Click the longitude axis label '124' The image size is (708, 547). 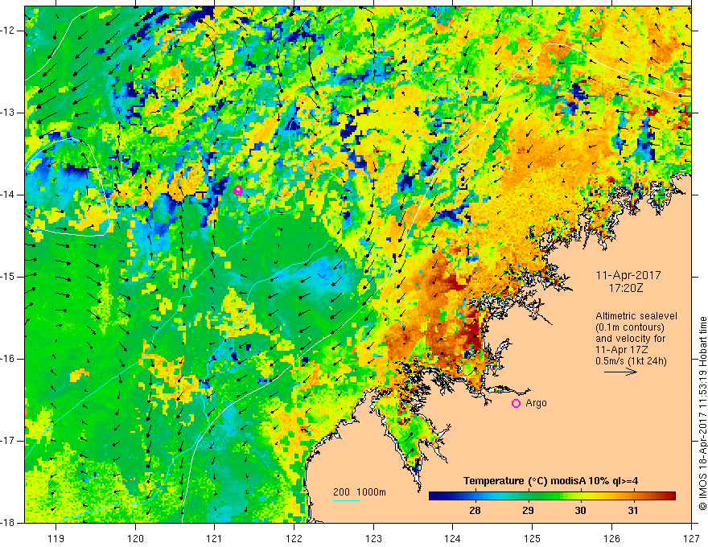pyautogui.click(x=453, y=538)
